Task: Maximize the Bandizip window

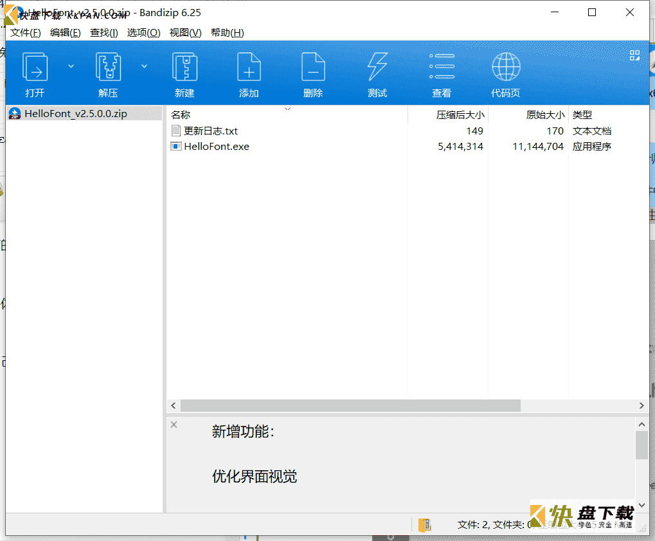Action: click(592, 12)
